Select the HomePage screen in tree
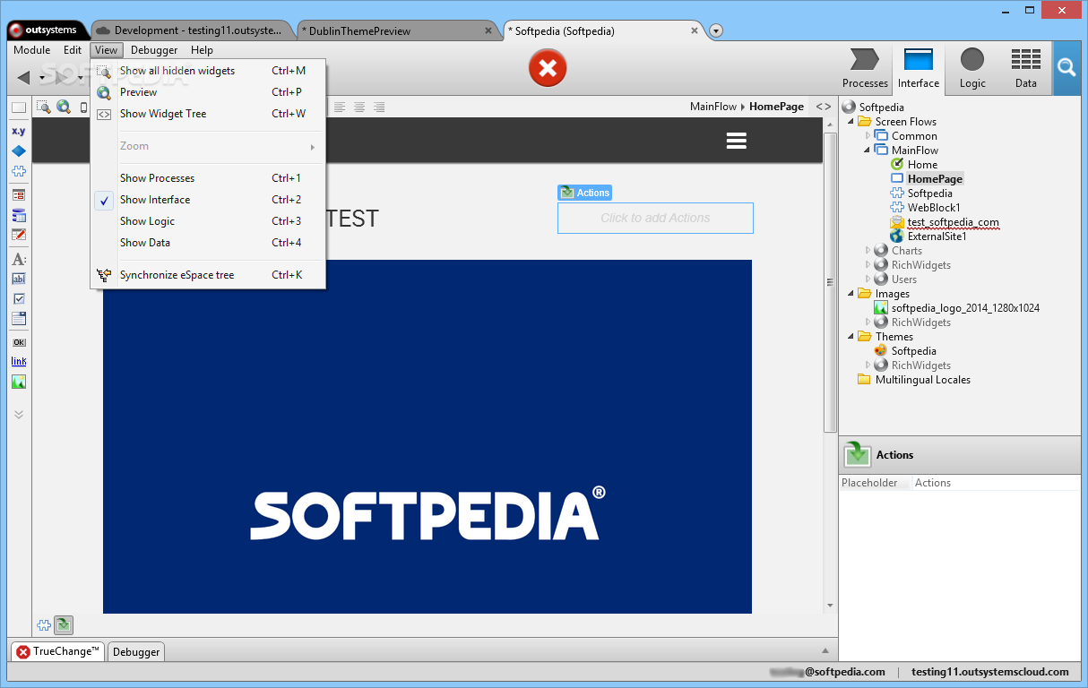The image size is (1088, 688). pyautogui.click(x=935, y=179)
